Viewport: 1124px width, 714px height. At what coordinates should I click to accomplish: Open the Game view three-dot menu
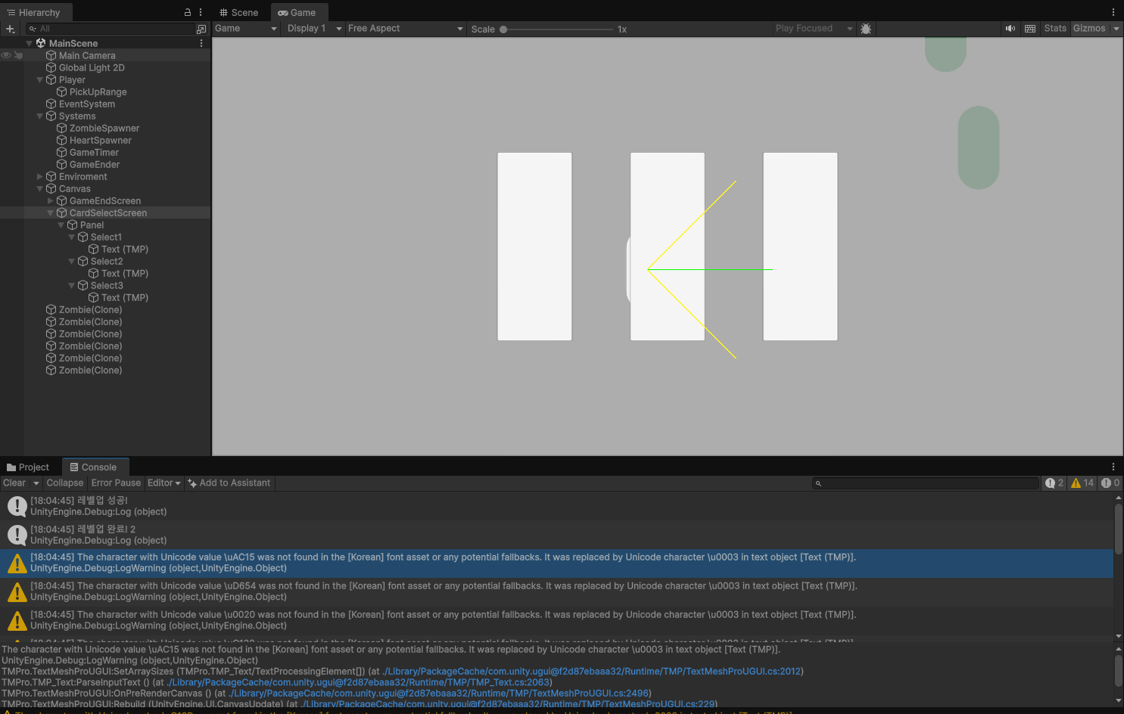point(1113,12)
